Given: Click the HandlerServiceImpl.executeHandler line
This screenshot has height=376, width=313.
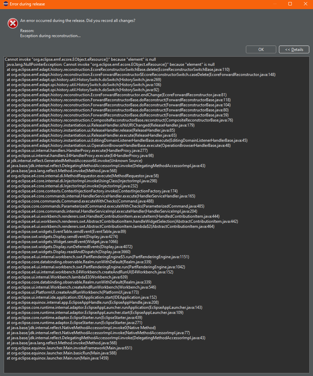Looking at the screenshot, I should point(102,211).
